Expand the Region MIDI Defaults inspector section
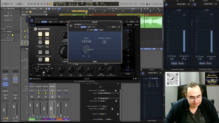Screen dimensions: 219x123 (x=2, y=9)
